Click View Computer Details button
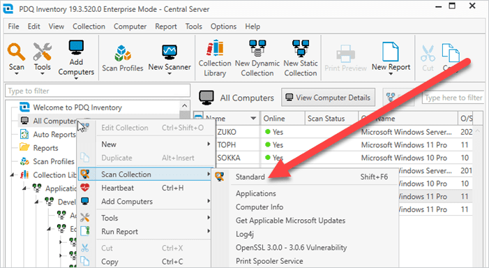This screenshot has height=268, width=489. tap(328, 98)
